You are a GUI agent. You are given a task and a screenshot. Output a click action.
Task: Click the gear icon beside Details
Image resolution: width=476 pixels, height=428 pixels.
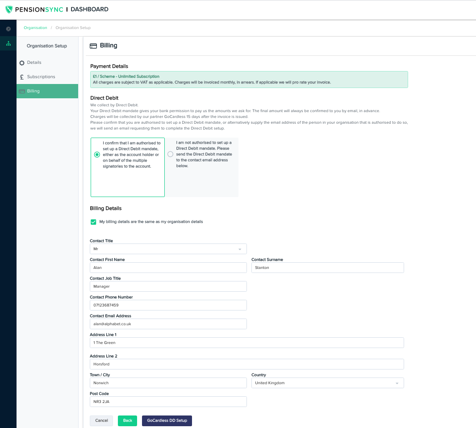tap(22, 63)
